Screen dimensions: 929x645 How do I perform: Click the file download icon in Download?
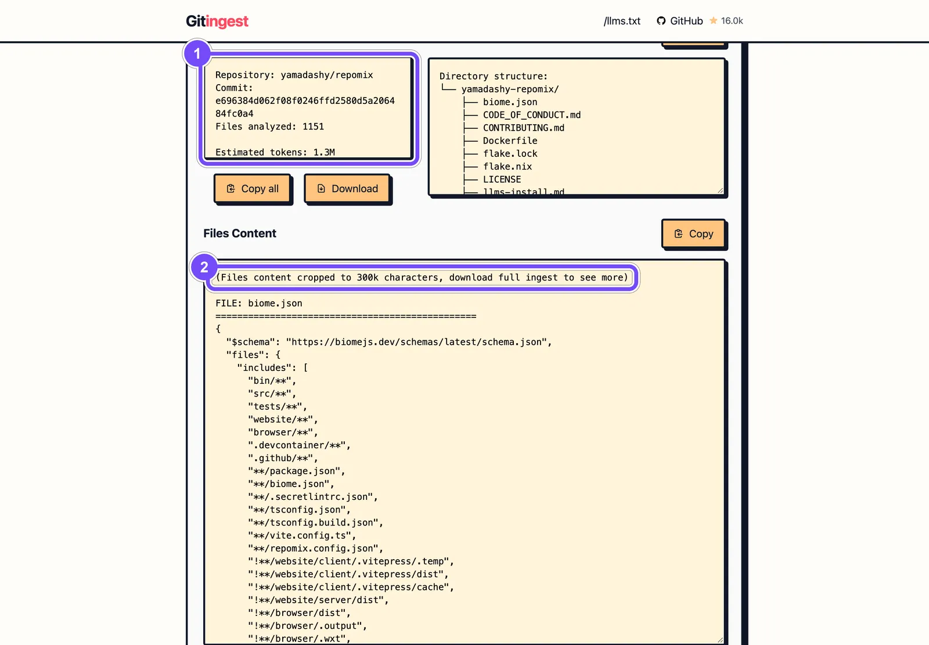321,189
